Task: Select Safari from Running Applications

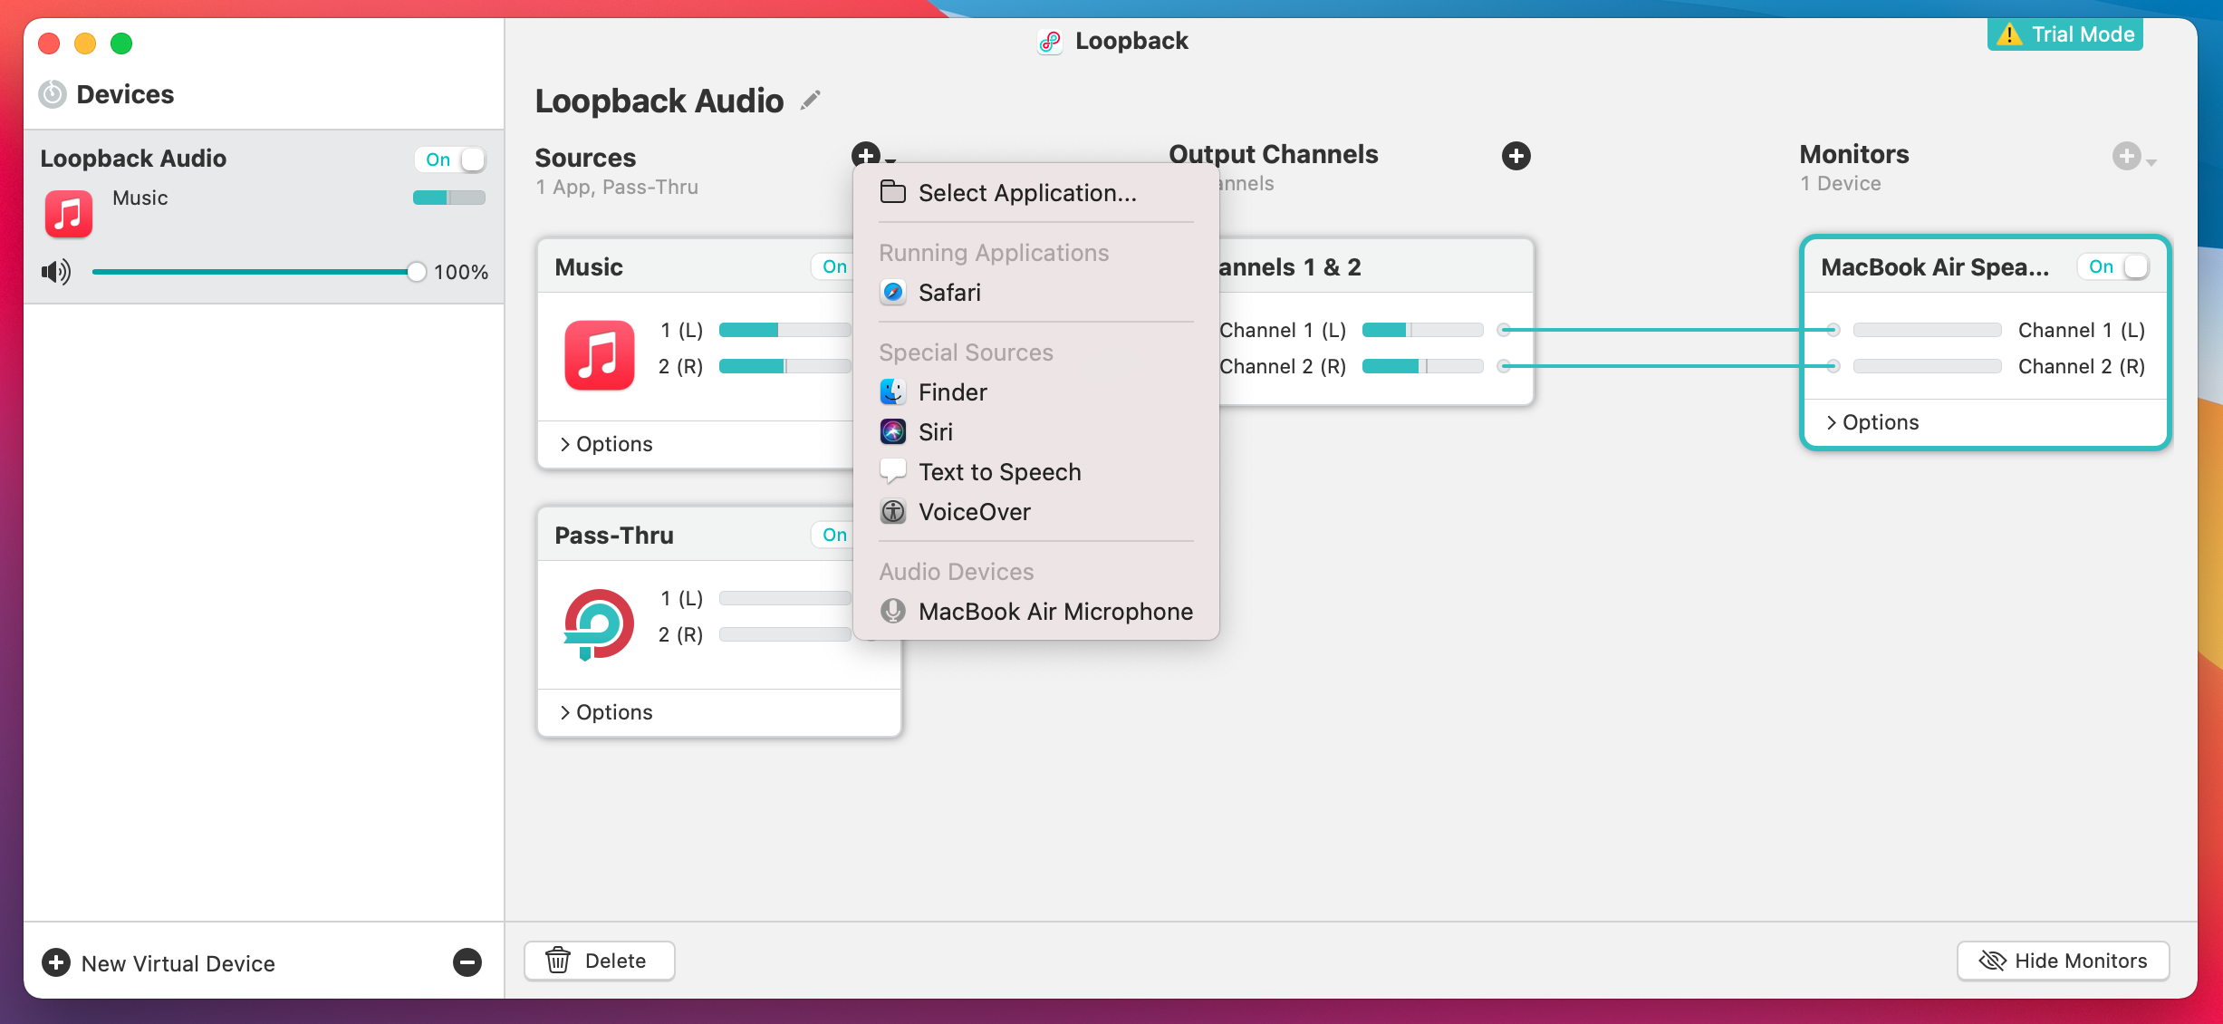Action: click(x=1036, y=292)
